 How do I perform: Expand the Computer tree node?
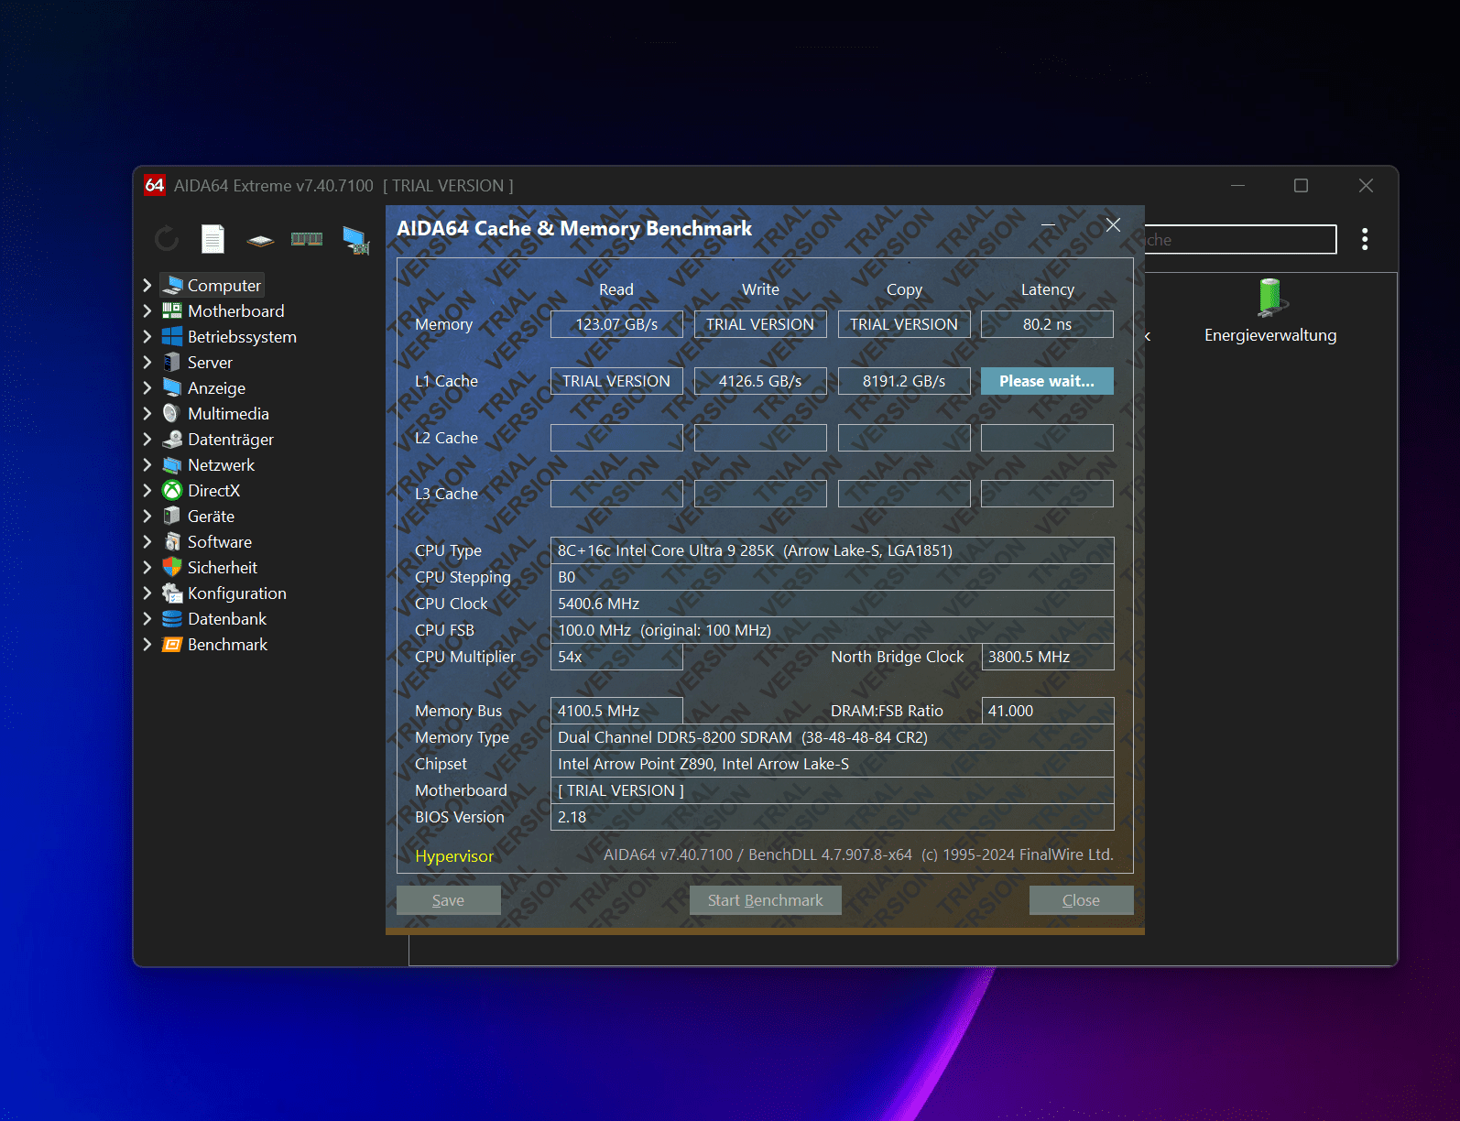(147, 286)
